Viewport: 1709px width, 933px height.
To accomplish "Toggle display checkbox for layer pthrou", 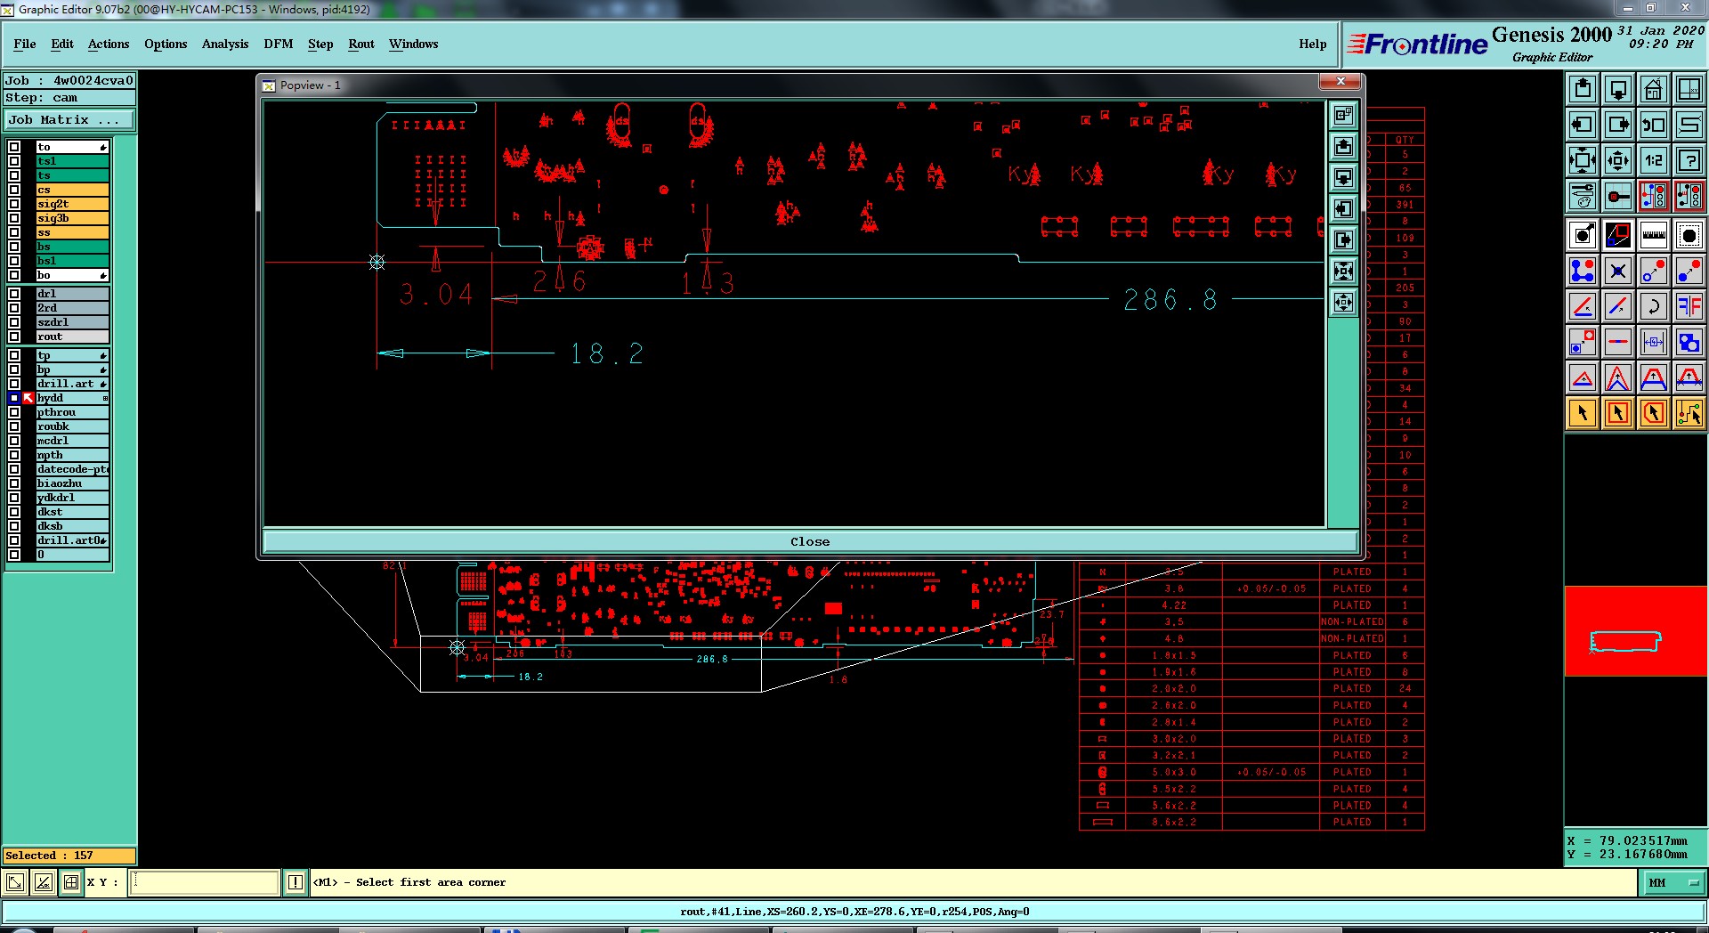I will 14,412.
